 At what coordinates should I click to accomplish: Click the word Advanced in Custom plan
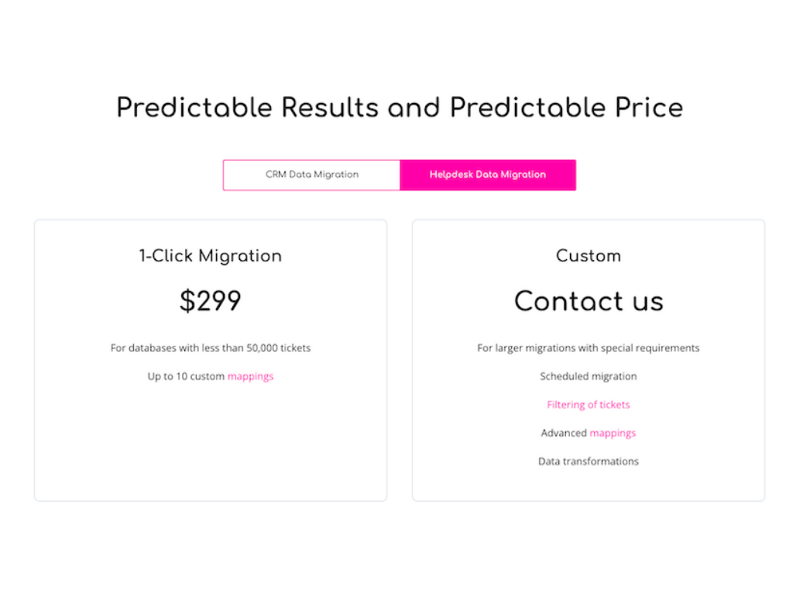[564, 433]
